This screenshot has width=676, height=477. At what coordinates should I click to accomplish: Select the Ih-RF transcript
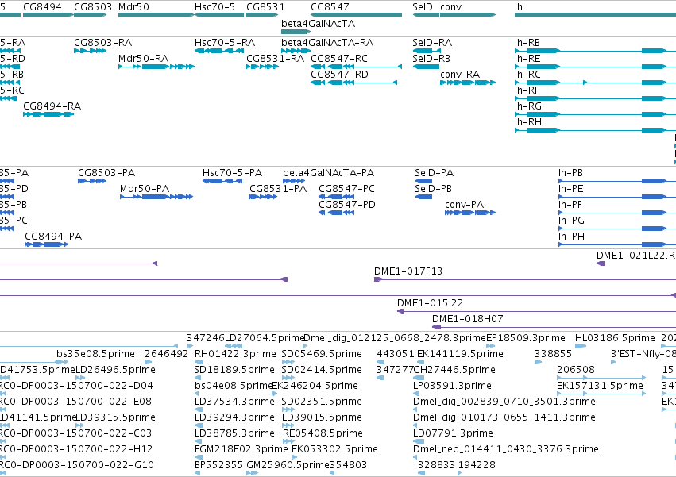click(x=596, y=98)
